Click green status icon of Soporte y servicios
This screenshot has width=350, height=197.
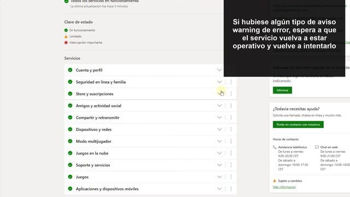coord(70,165)
